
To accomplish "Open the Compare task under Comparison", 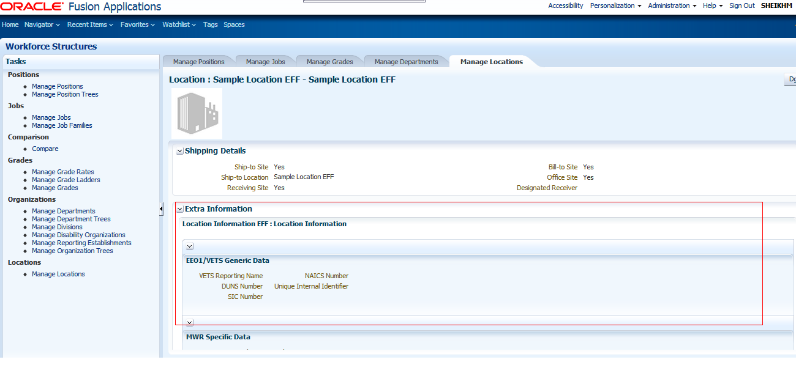I will coord(45,149).
